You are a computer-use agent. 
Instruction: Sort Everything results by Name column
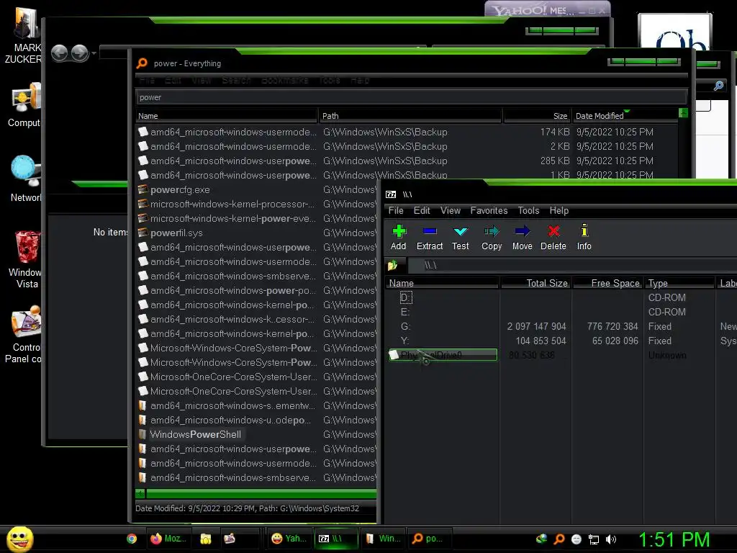(227, 116)
